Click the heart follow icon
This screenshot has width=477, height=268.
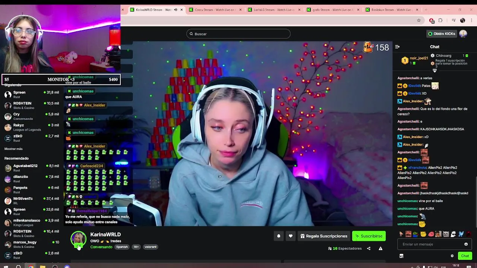(291, 236)
